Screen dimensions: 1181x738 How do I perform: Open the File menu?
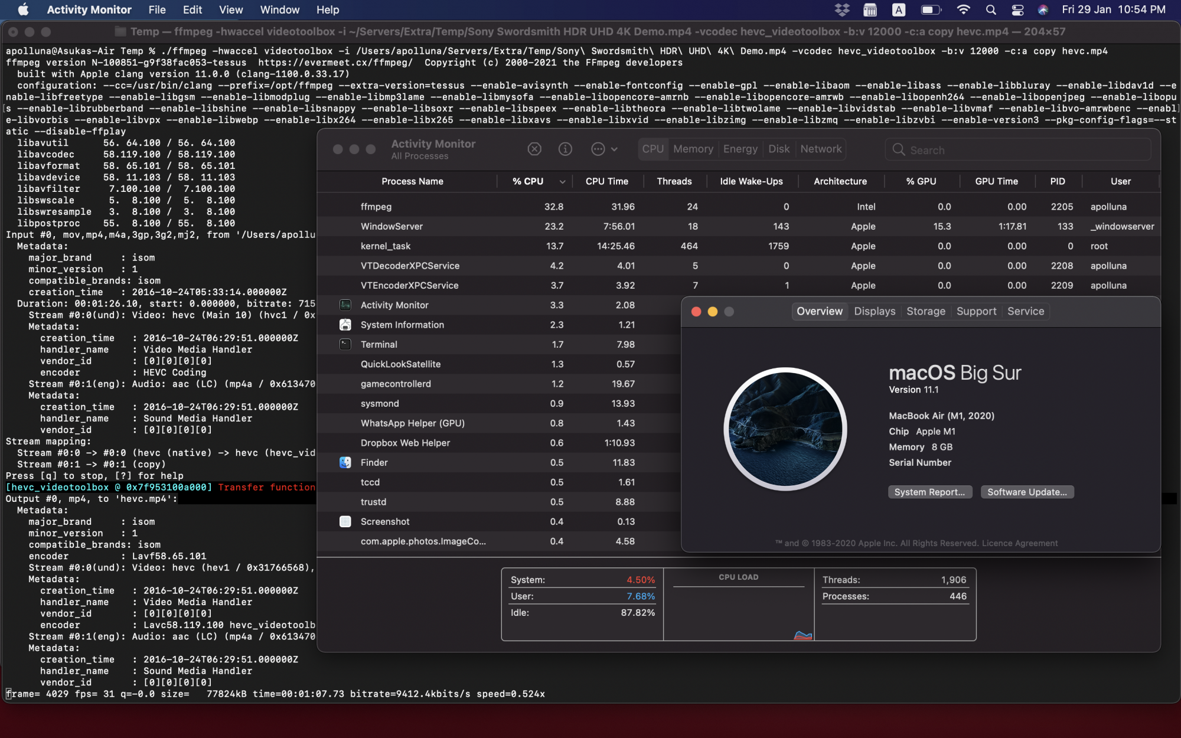tap(157, 9)
